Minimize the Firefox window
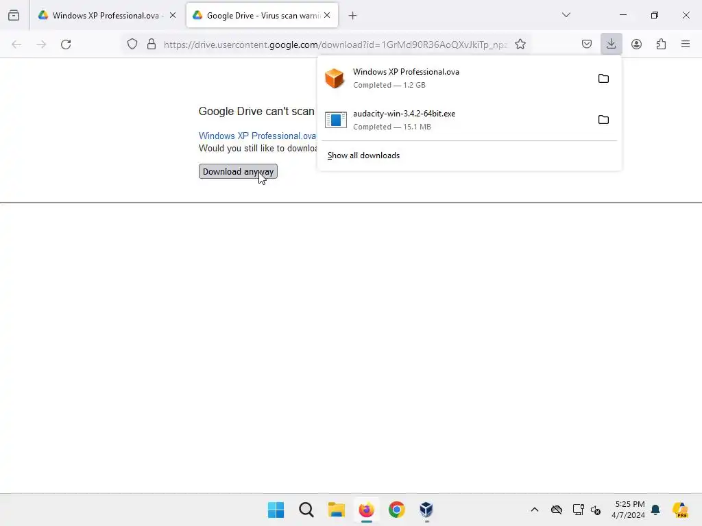The height and width of the screenshot is (526, 702). [x=622, y=15]
